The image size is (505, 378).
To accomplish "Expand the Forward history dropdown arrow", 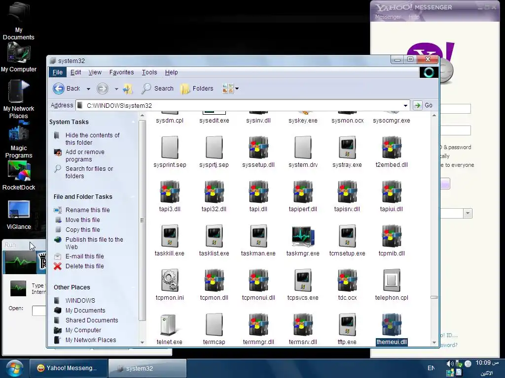I will coord(116,89).
